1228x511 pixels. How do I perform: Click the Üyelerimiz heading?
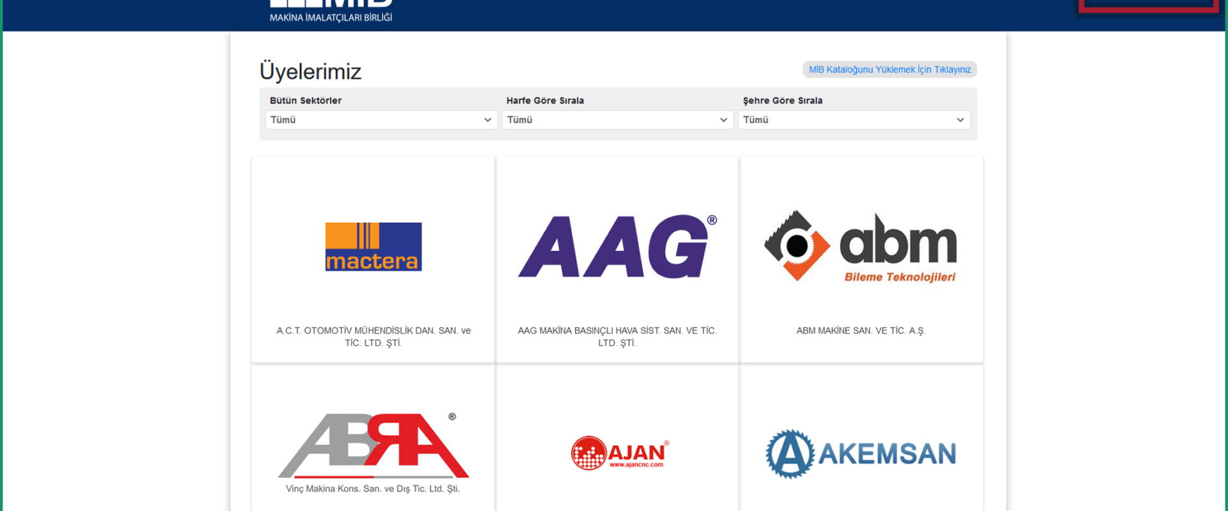[x=310, y=72]
